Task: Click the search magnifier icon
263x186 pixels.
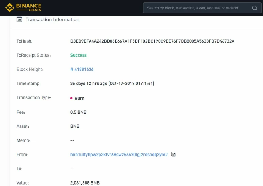Action: click(254, 8)
